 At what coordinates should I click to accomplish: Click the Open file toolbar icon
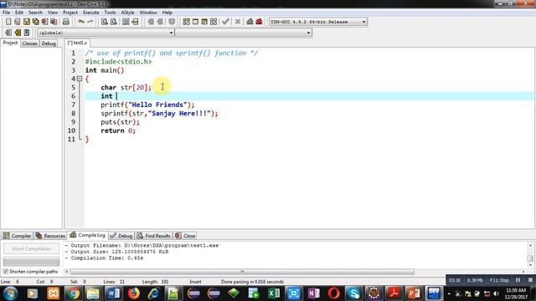click(18, 22)
